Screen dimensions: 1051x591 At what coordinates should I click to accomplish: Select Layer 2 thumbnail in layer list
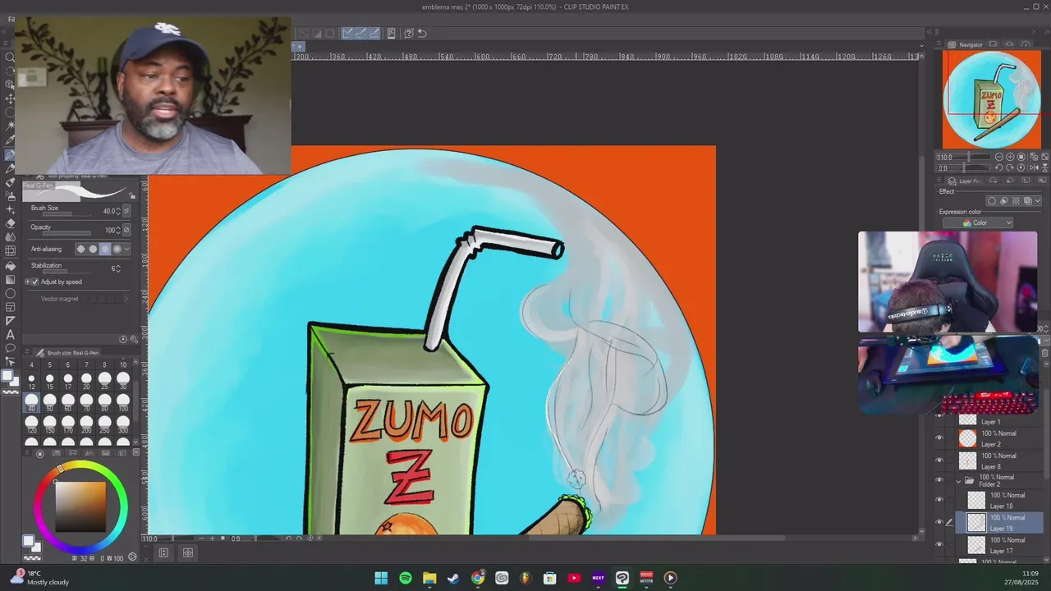point(968,438)
